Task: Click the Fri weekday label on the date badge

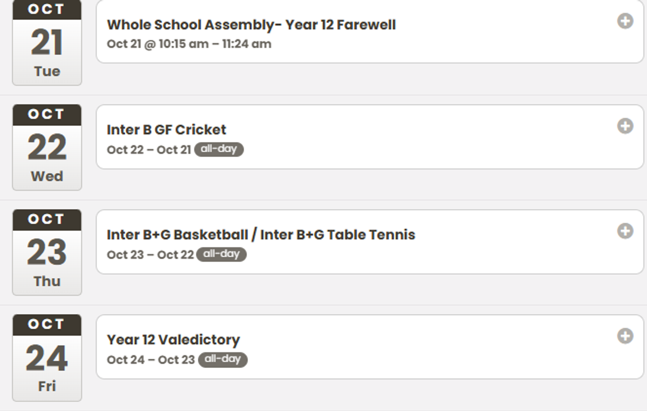Action: point(47,386)
